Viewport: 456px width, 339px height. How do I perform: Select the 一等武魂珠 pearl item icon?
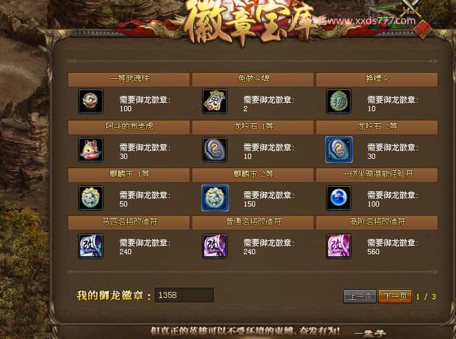(x=91, y=101)
